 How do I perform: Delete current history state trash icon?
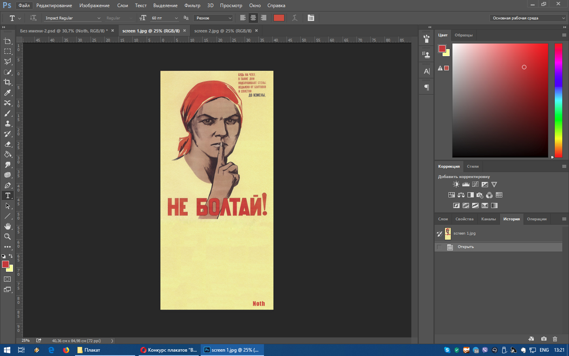pos(555,339)
